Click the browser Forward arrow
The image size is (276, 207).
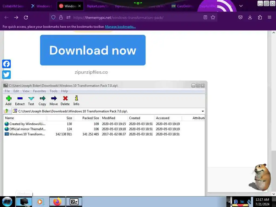click(x=16, y=18)
